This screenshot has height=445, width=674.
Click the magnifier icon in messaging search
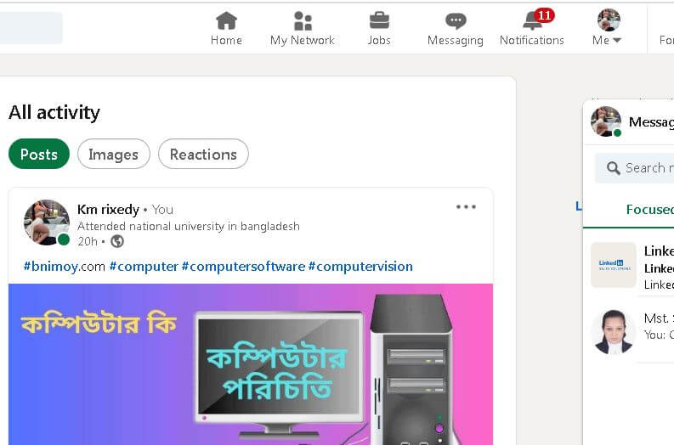coord(614,168)
